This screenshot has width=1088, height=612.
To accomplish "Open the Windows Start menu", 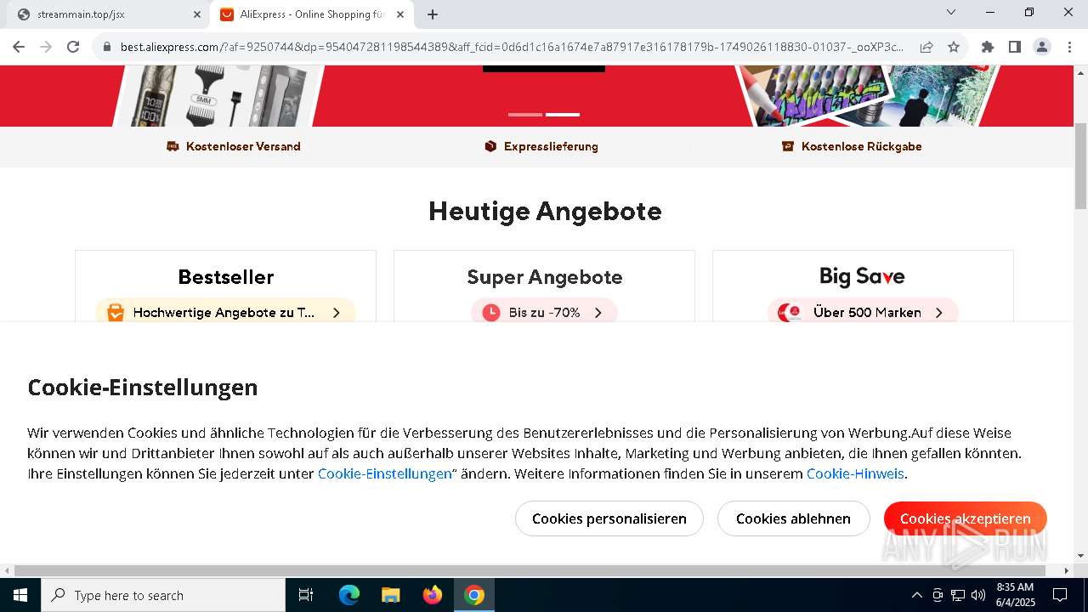I will pos(20,595).
